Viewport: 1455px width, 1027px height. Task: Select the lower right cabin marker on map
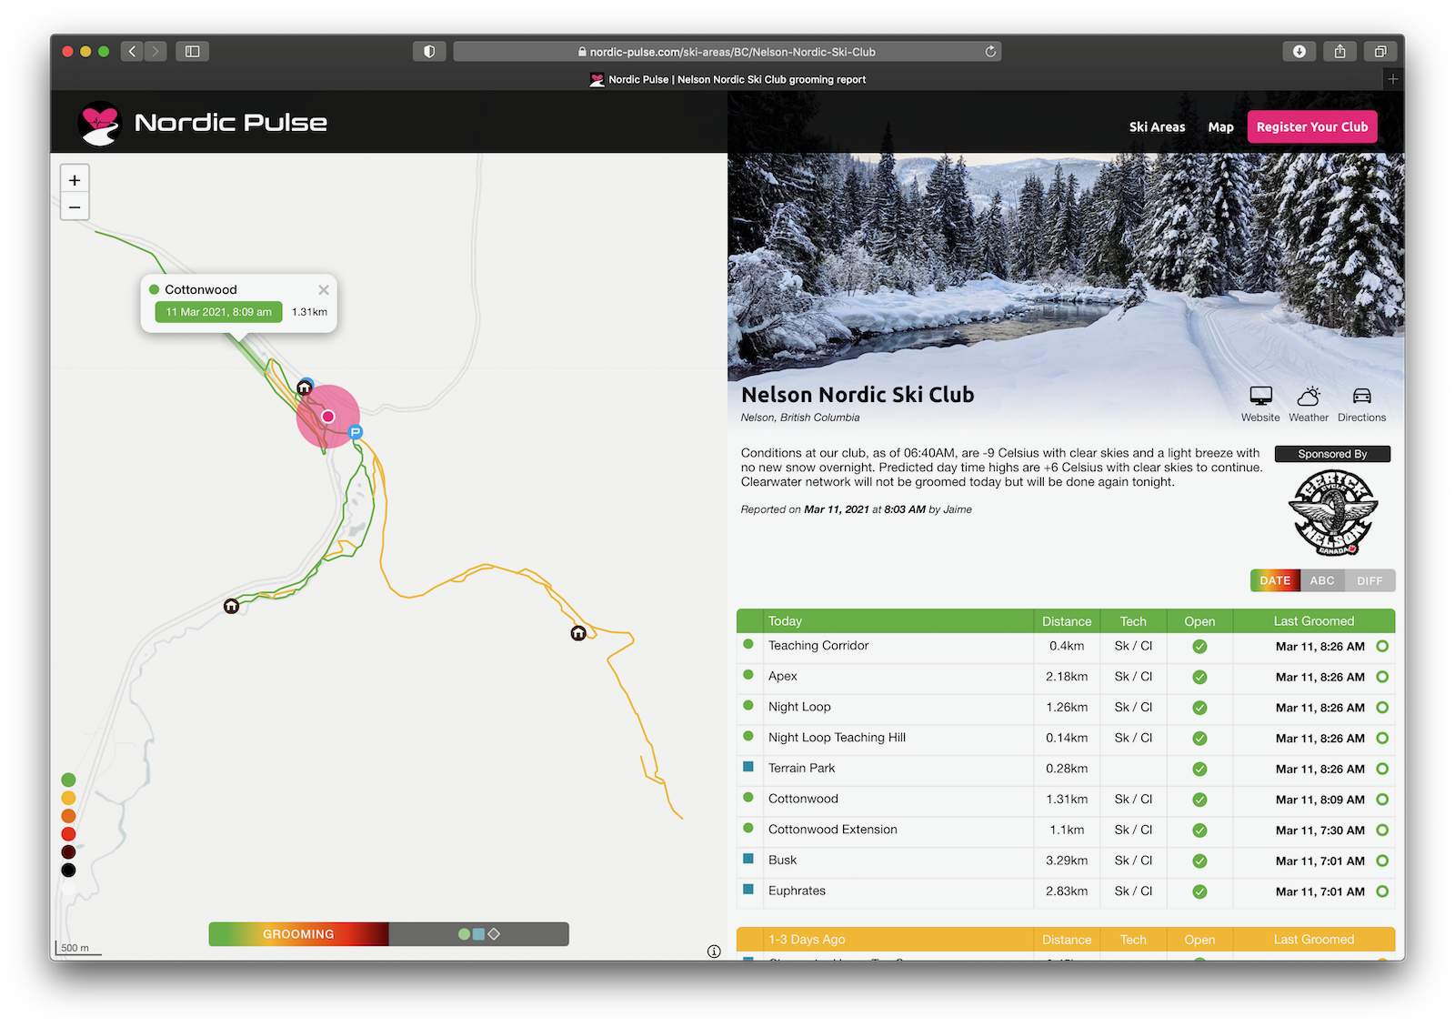(x=578, y=633)
